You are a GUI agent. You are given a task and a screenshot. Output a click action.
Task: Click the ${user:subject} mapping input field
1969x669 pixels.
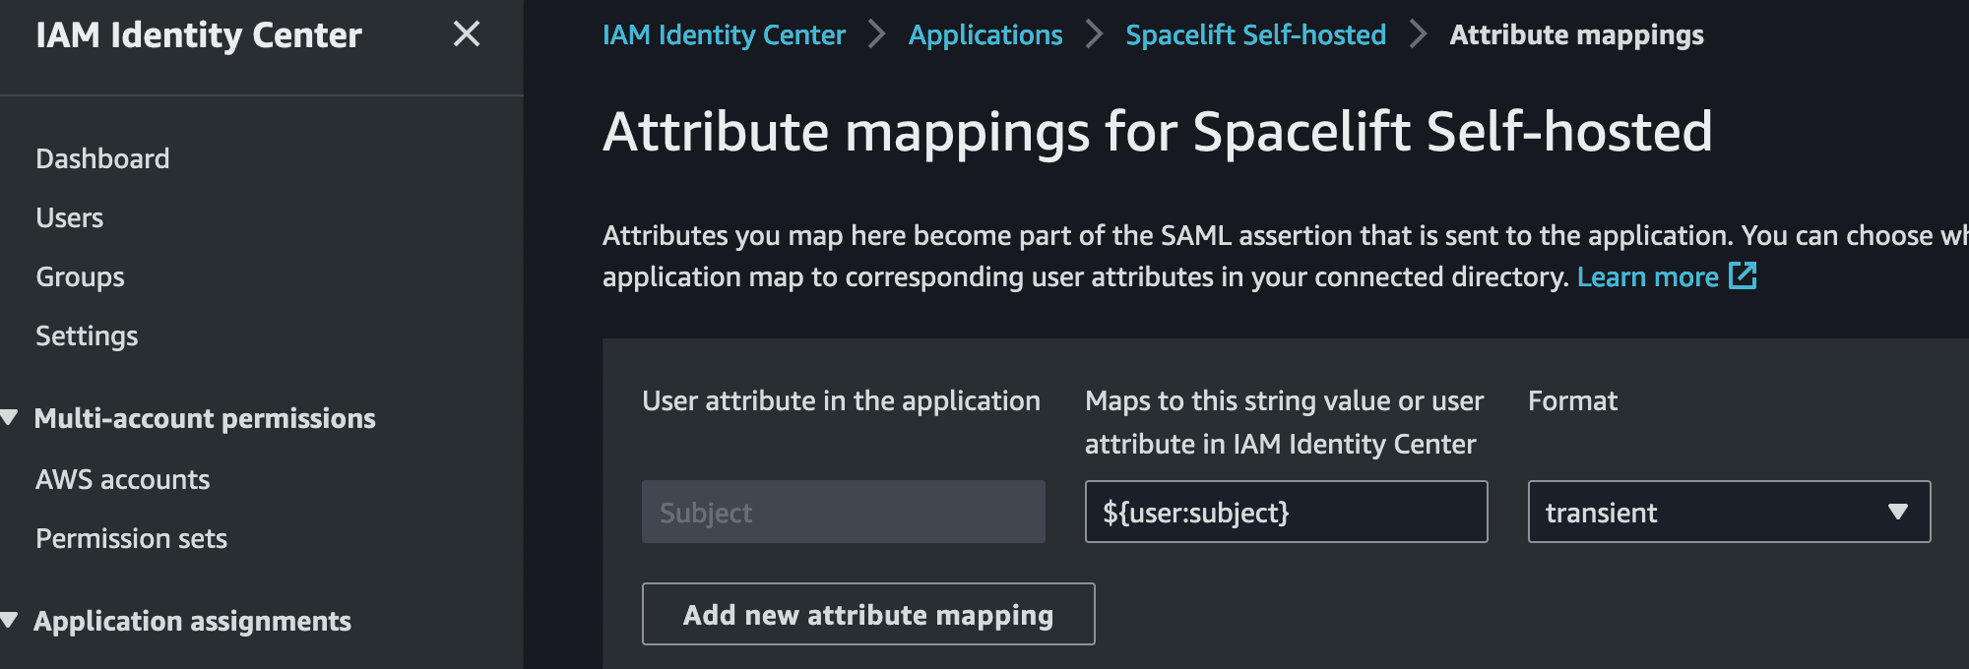pos(1286,512)
